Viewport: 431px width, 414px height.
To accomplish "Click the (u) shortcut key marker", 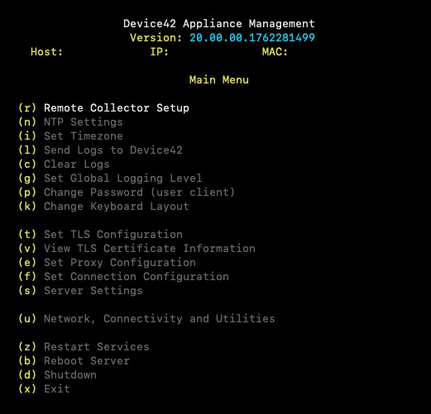I will (x=27, y=319).
